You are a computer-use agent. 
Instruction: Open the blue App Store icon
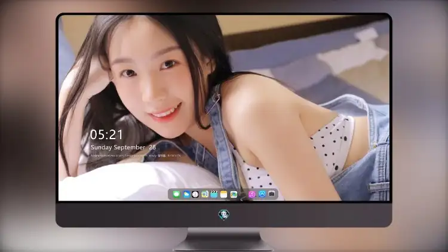point(262,194)
